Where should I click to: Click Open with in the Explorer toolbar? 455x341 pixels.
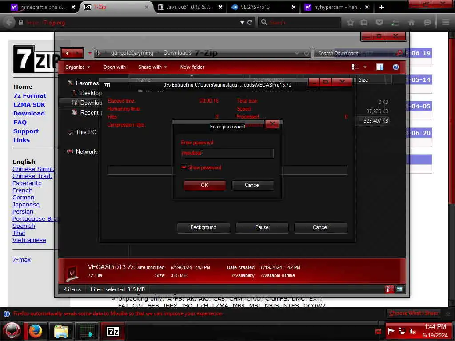[114, 67]
